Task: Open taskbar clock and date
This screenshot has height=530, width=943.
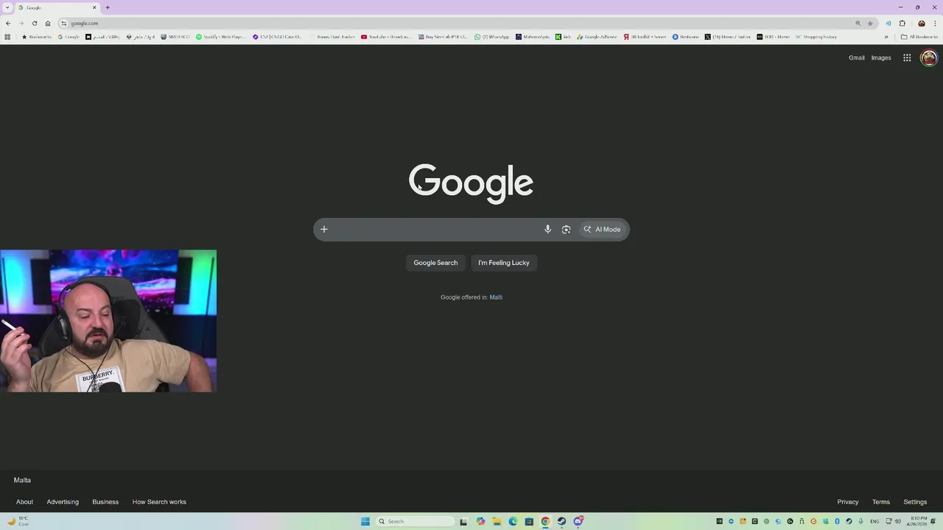Action: (919, 521)
